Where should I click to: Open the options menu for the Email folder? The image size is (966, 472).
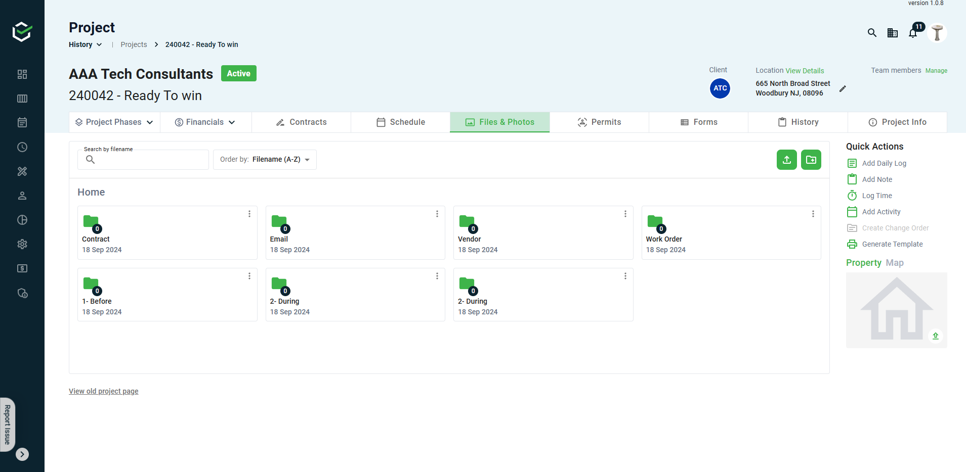[x=437, y=214]
